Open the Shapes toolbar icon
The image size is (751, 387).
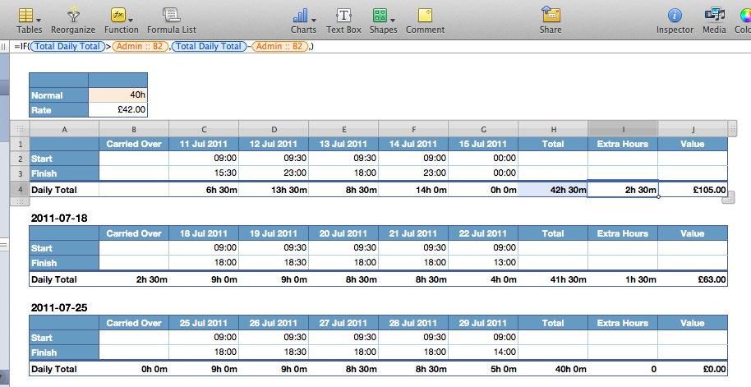[x=380, y=15]
